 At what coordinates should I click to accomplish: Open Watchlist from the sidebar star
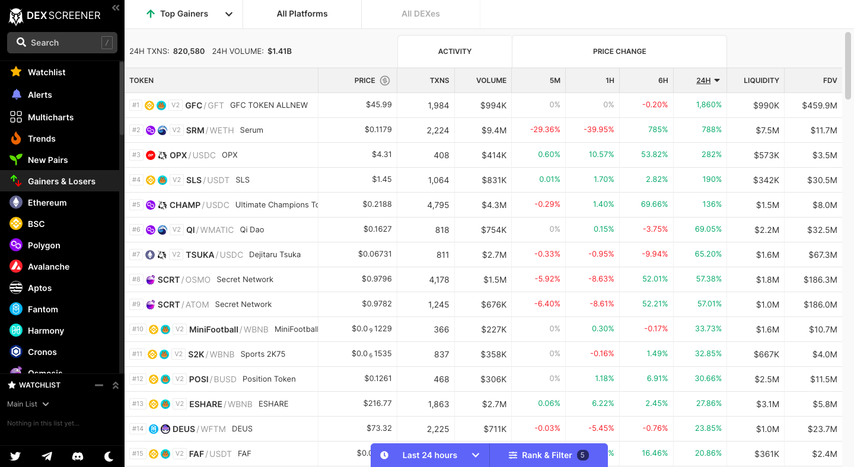coord(59,72)
